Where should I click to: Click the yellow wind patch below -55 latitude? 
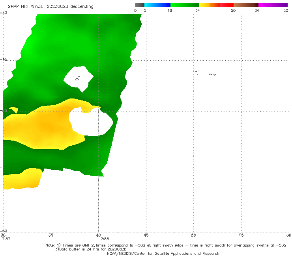pyautogui.click(x=23, y=179)
